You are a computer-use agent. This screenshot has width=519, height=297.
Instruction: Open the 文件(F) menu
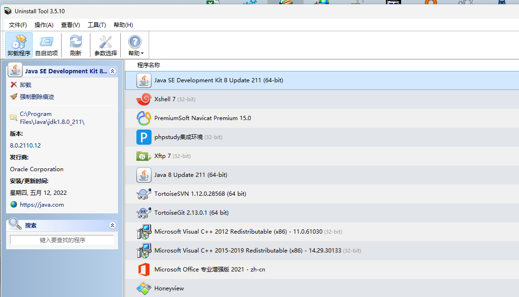[x=18, y=25]
